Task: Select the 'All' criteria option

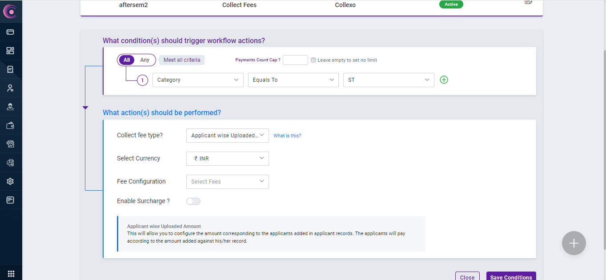Action: [127, 60]
